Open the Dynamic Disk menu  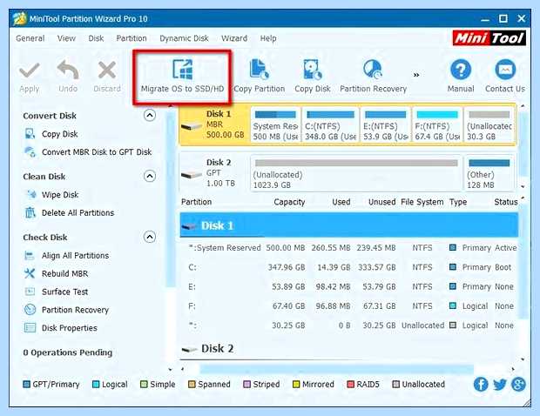(185, 38)
